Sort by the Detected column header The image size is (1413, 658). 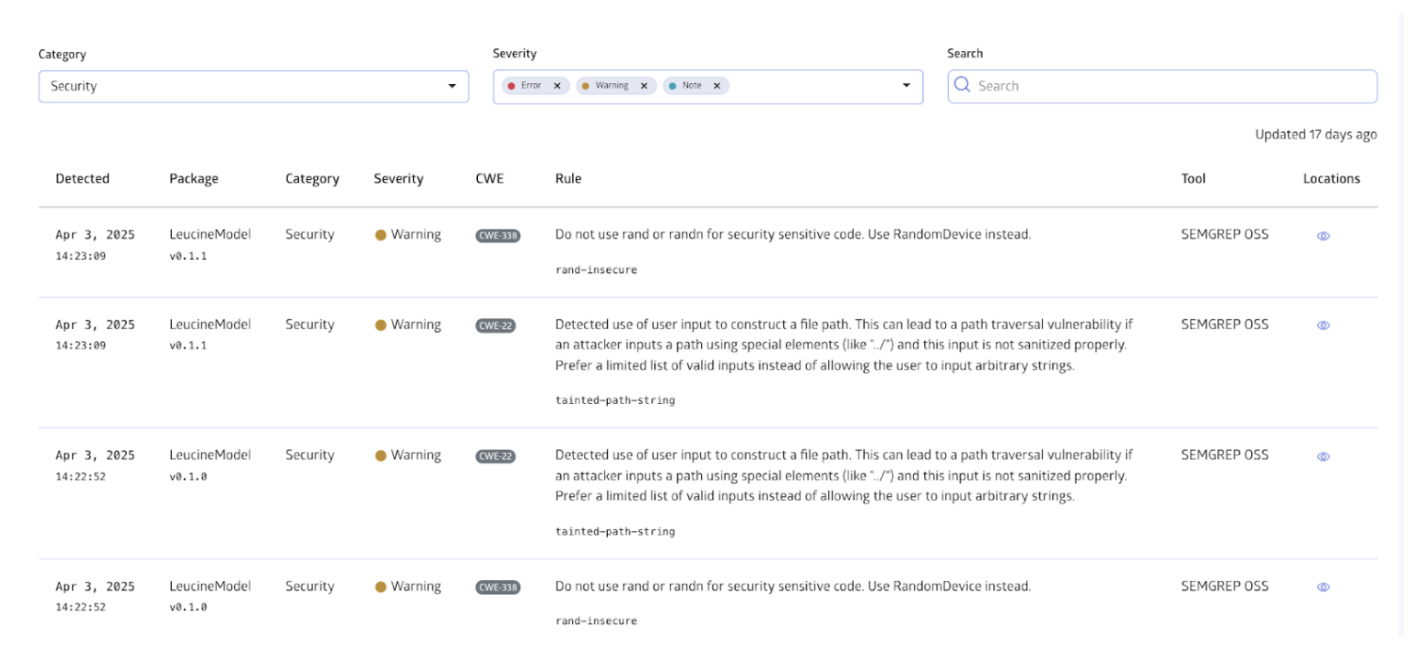(x=82, y=178)
